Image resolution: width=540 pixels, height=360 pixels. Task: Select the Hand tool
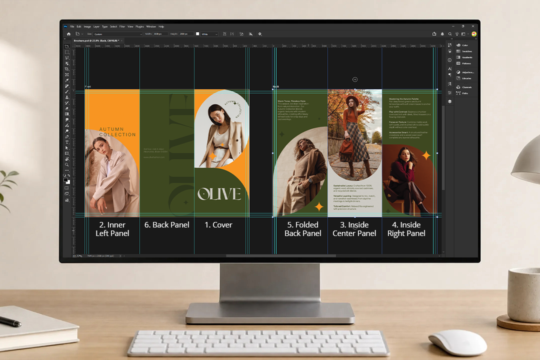point(67,159)
